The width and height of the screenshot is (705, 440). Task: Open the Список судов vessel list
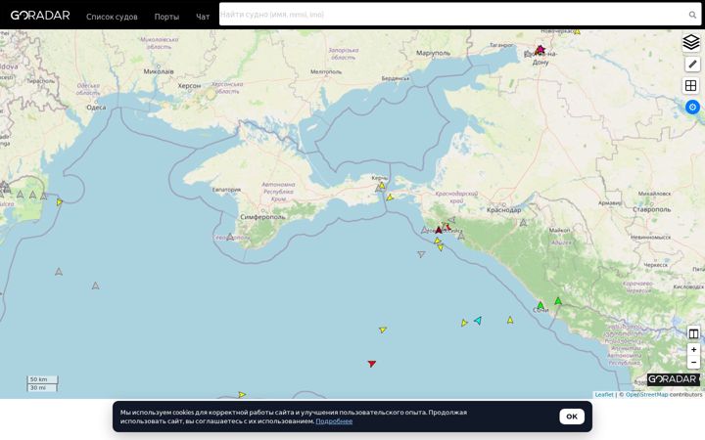tap(112, 17)
